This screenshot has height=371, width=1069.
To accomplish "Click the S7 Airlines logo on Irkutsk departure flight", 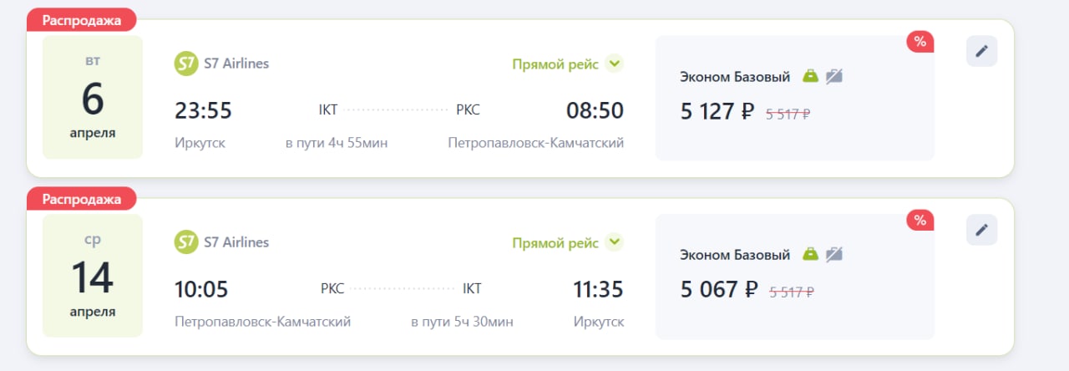I will 185,64.
